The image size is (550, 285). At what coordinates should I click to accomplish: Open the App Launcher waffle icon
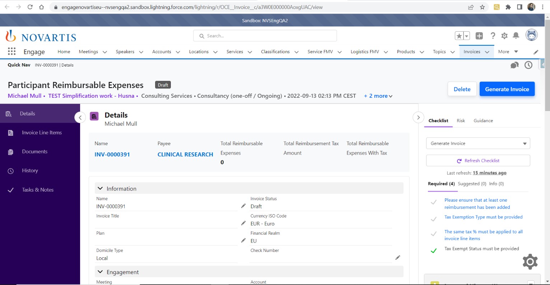pyautogui.click(x=11, y=51)
